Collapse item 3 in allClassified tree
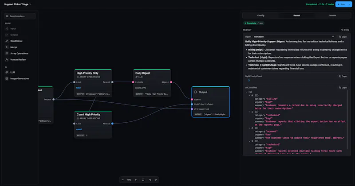Viewport: 355px width, 186px height. coord(249,141)
